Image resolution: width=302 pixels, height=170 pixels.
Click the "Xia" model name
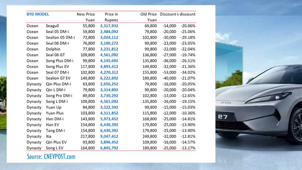[49, 136]
